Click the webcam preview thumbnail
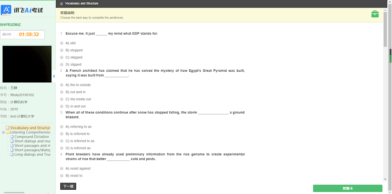Screen dimensions: 392x194 27,64
